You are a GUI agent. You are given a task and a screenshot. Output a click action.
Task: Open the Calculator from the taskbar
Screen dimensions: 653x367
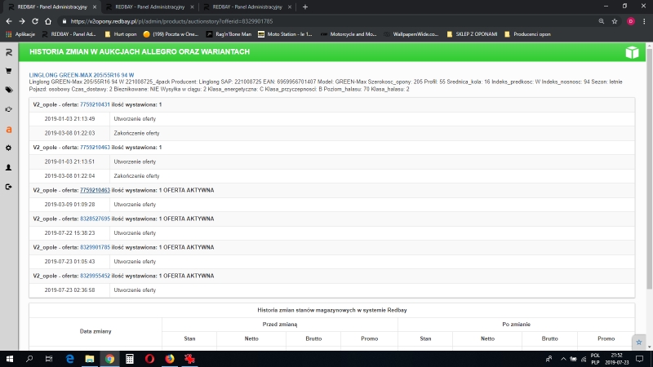[129, 358]
